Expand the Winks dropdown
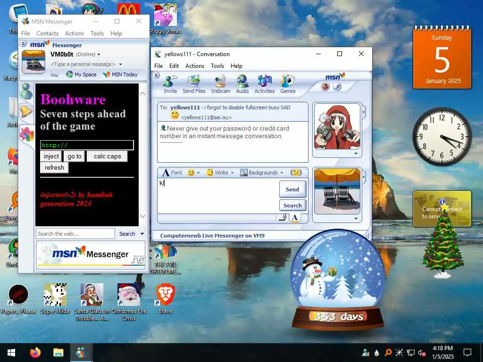 coord(232,173)
